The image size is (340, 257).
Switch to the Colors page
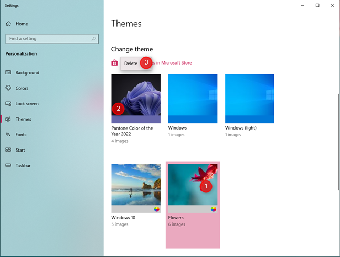22,88
